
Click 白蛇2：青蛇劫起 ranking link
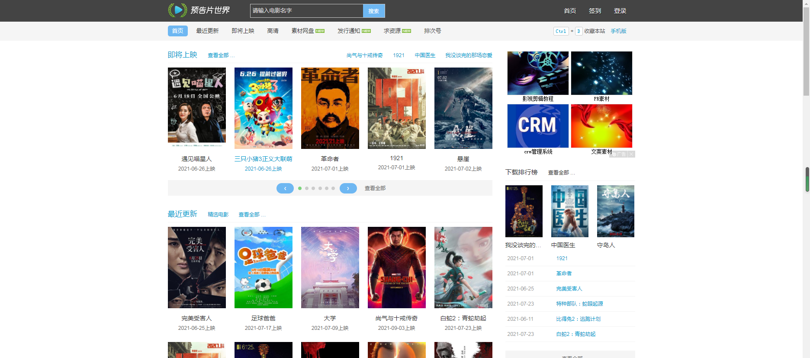575,334
